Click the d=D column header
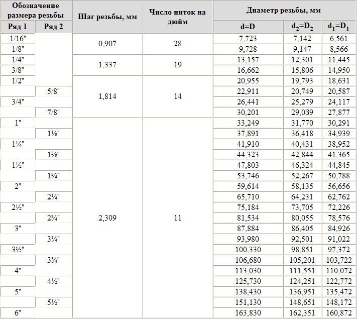This screenshot has width=357, height=319. 248,27
